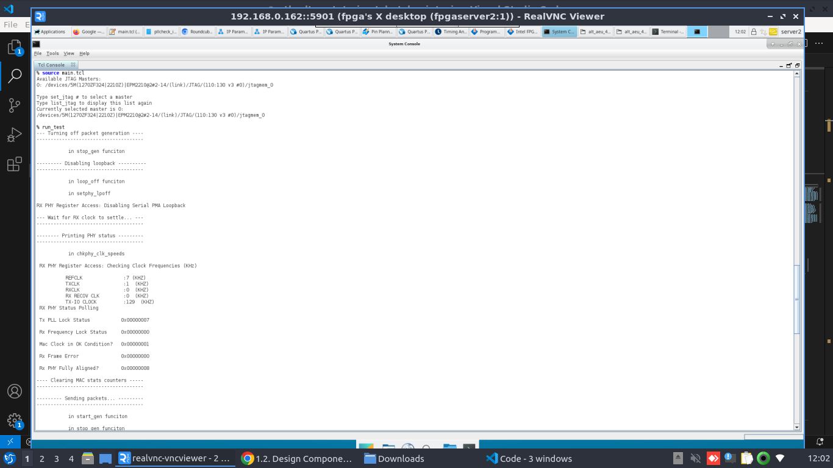
Task: Click the Tcl Console scroll up arrow
Action: pyautogui.click(x=797, y=73)
